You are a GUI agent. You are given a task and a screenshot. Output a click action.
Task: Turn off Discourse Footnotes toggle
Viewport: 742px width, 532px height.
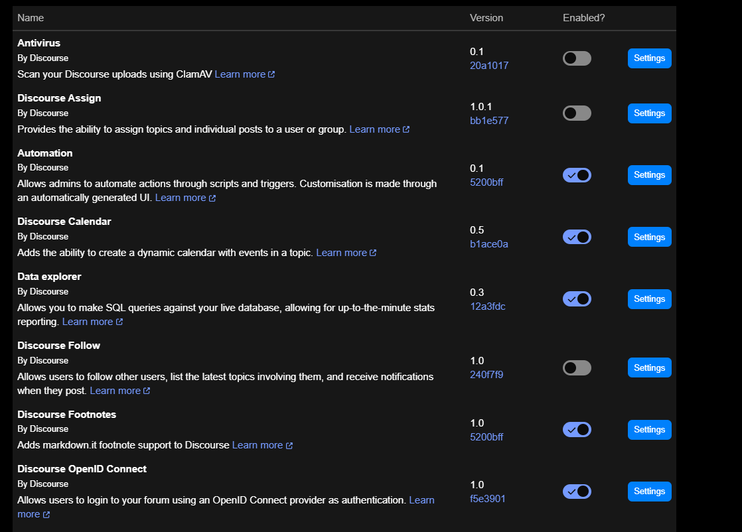[x=577, y=429]
